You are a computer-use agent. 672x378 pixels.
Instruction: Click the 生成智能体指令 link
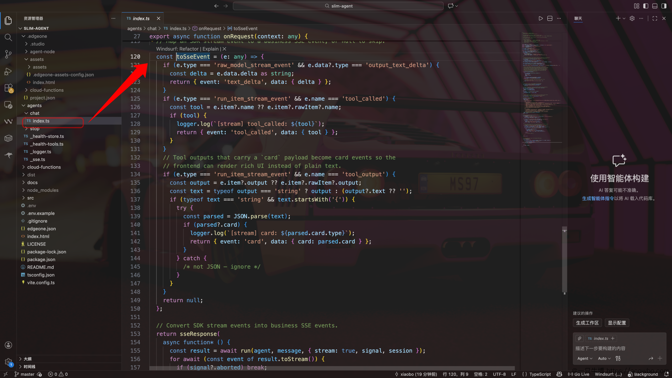598,198
